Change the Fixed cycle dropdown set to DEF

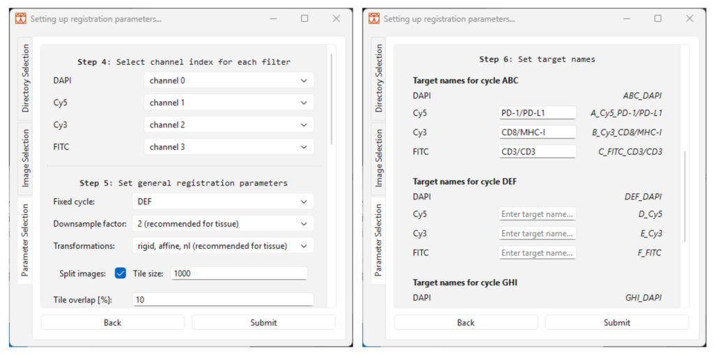[221, 202]
